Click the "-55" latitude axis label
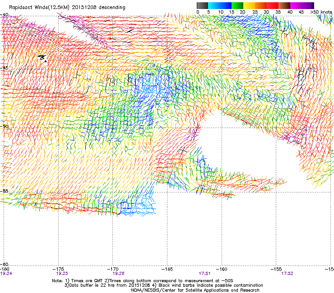Image resolution: width=334 pixels, height=293 pixels. coord(4,191)
